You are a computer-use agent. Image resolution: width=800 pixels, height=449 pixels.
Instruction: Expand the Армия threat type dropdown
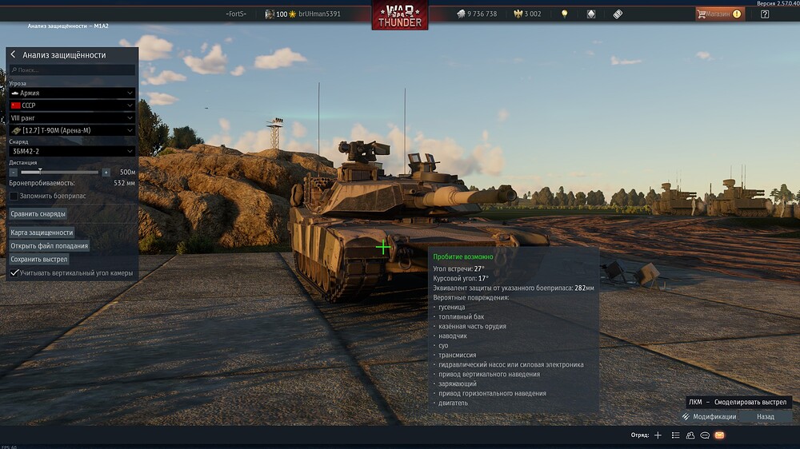click(x=72, y=93)
